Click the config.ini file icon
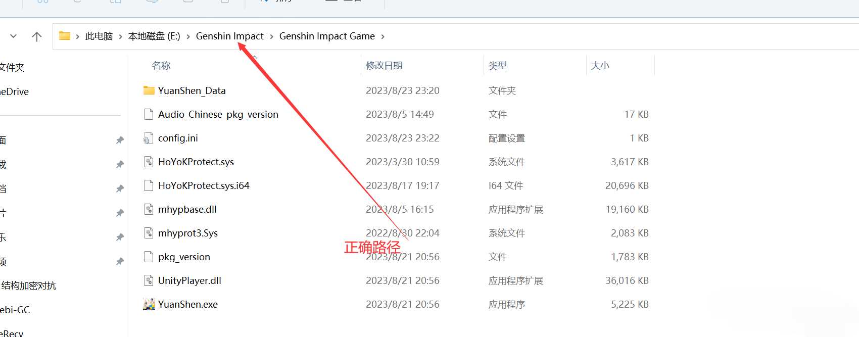The width and height of the screenshot is (859, 337). point(149,138)
